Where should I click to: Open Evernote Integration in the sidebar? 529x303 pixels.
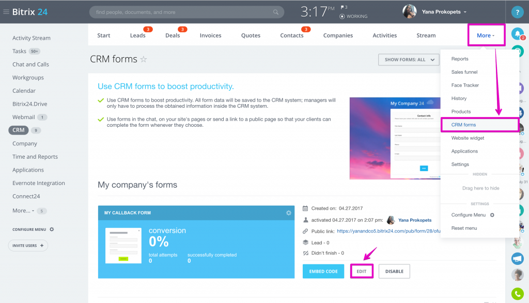pyautogui.click(x=39, y=183)
